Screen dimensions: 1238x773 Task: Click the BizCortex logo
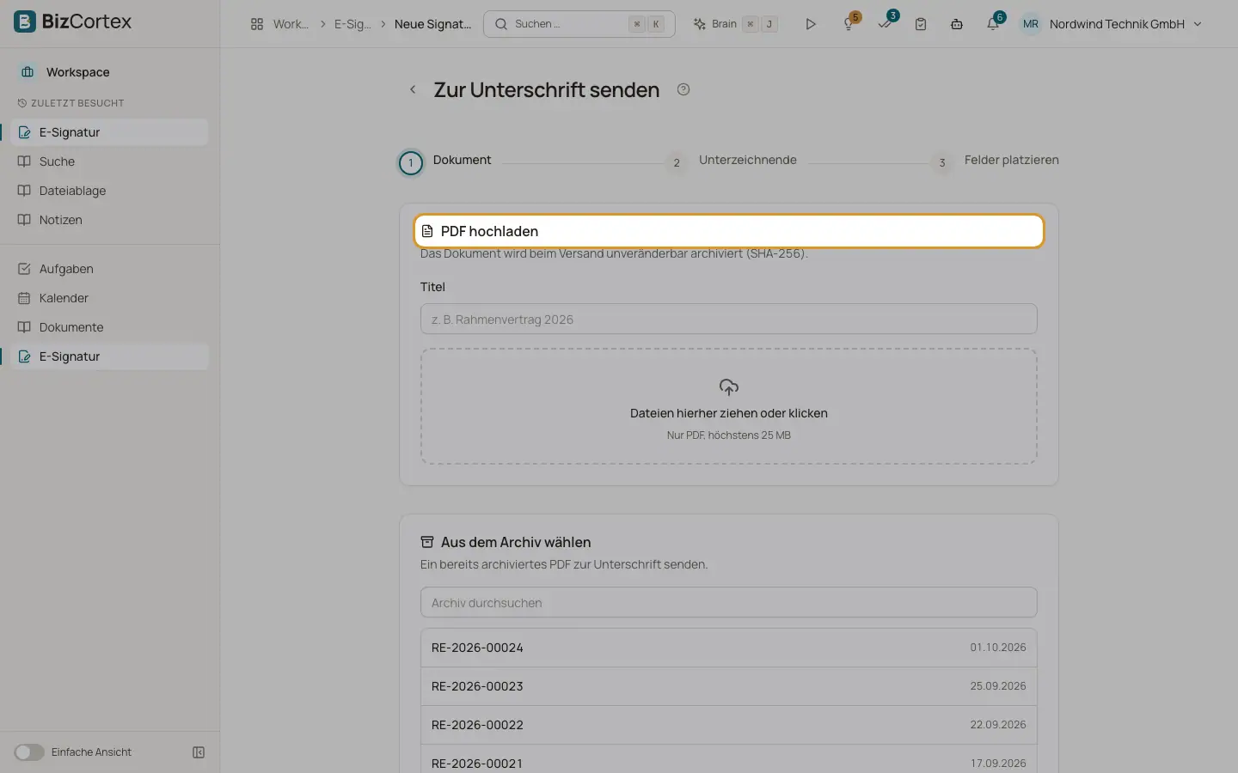tap(73, 21)
